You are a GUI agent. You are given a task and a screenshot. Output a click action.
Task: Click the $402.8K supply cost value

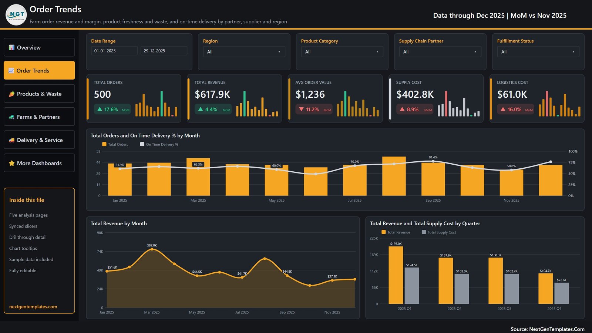coord(415,94)
